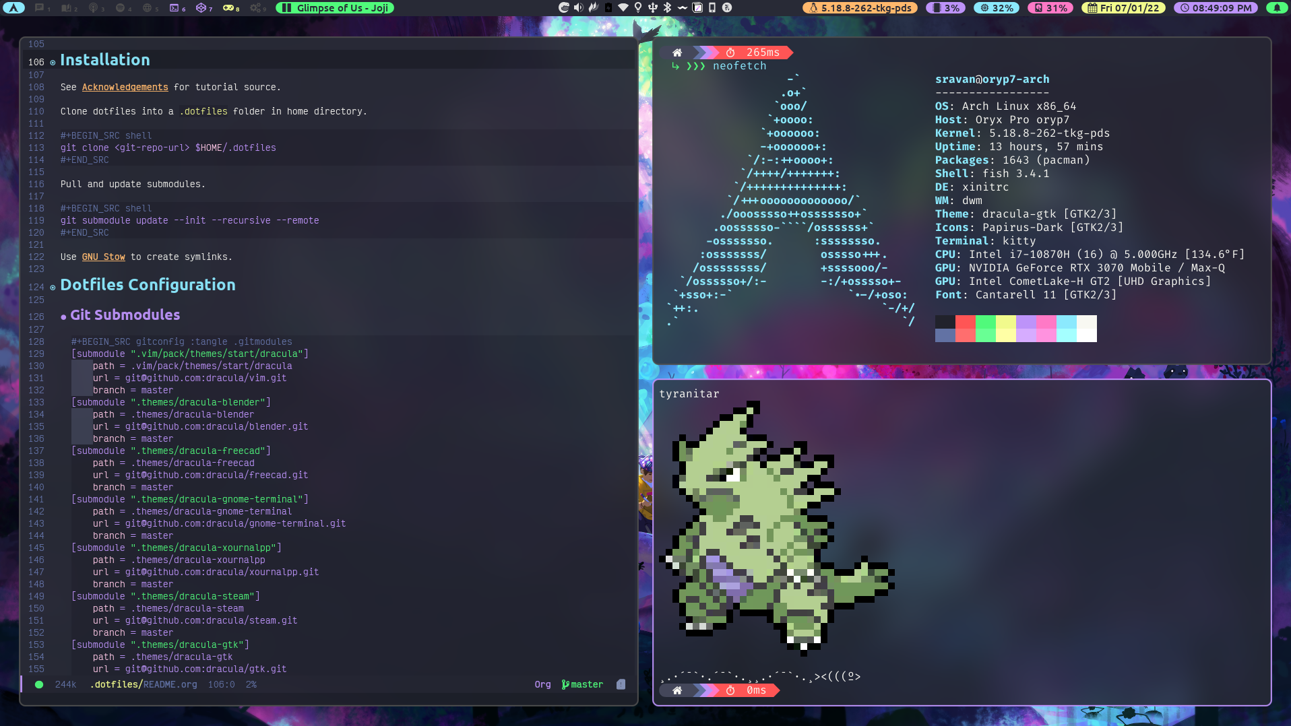Switch to workspace 6 terminal tag
1291x726 pixels.
point(177,8)
